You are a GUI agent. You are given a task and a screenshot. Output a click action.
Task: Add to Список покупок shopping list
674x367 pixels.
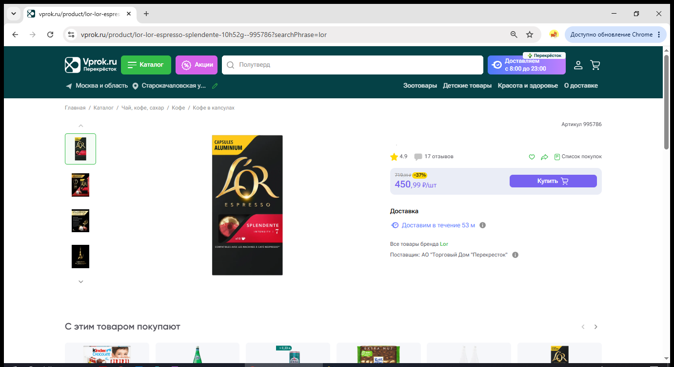578,157
